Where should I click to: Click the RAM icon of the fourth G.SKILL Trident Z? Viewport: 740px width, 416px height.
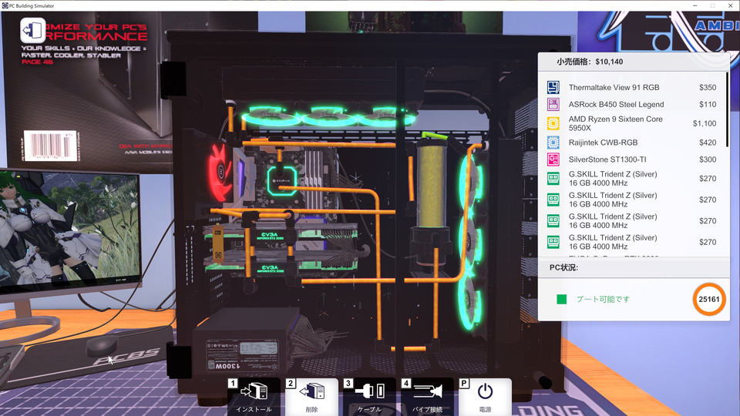click(553, 242)
